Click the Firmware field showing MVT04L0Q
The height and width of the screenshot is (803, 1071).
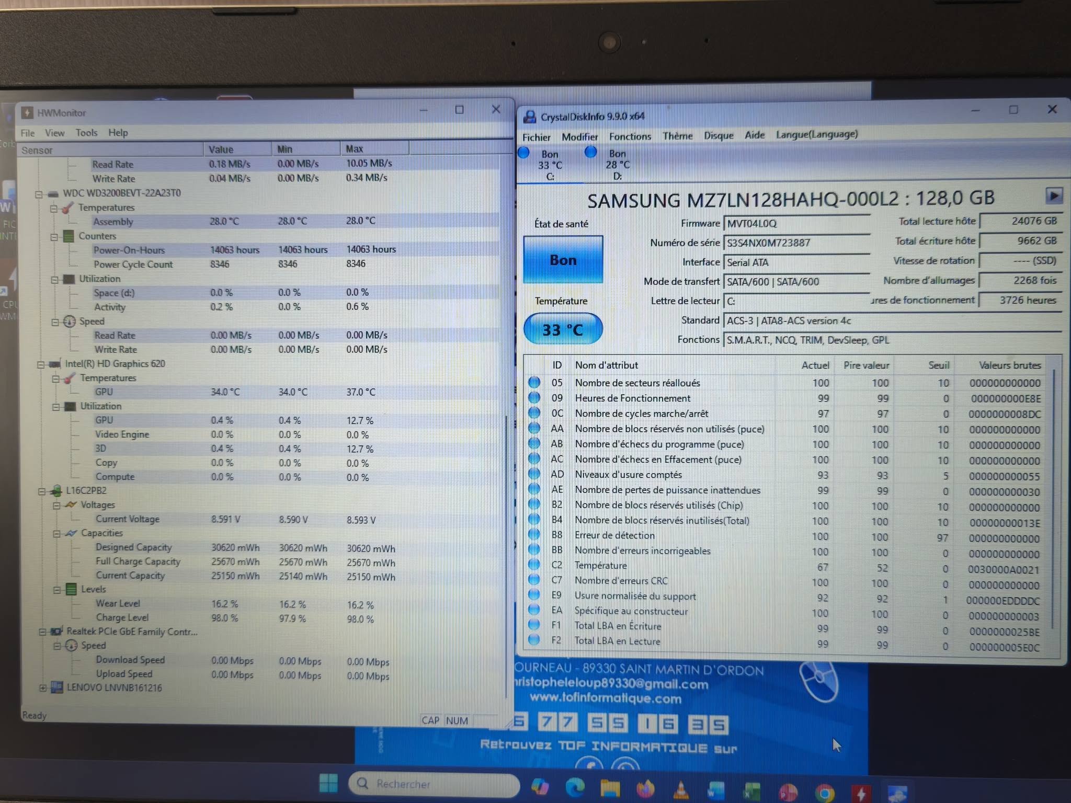[x=796, y=224]
